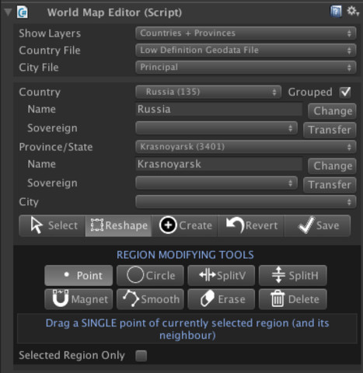
Task: Open the Country File dropdown
Action: 246,51
